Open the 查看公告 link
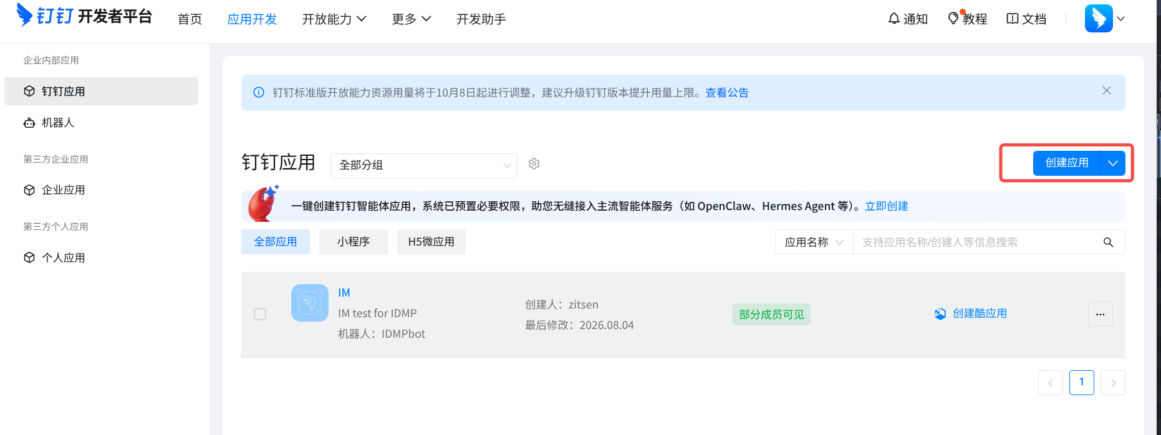This screenshot has height=435, width=1161. (x=727, y=93)
